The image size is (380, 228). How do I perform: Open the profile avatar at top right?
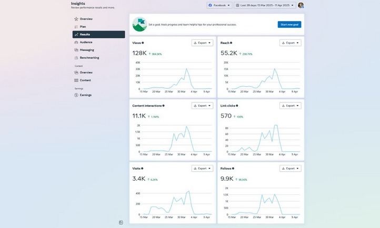click(301, 5)
